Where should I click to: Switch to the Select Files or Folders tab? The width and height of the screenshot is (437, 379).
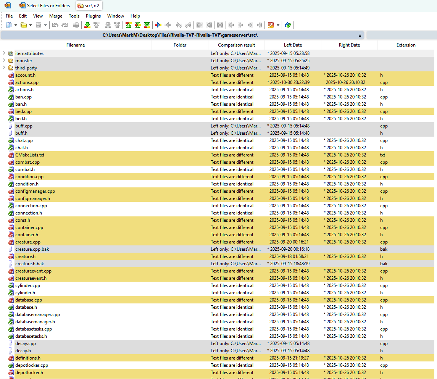[45, 6]
